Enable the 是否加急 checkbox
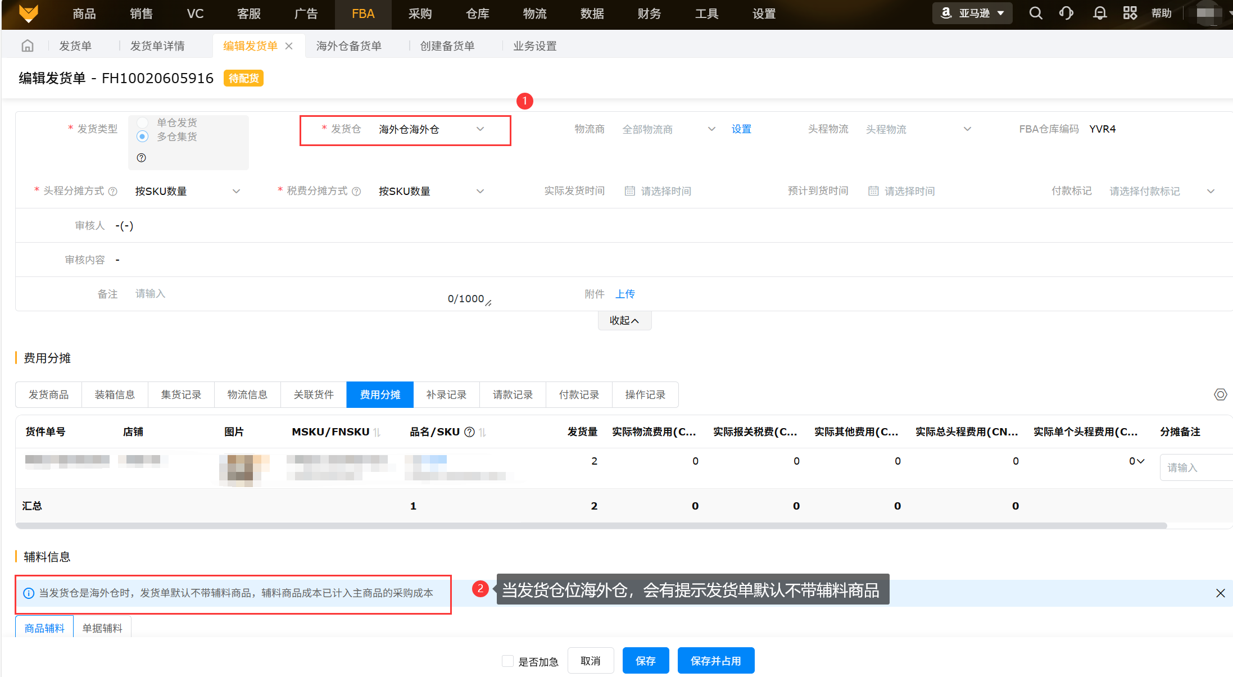1233x677 pixels. click(x=507, y=661)
